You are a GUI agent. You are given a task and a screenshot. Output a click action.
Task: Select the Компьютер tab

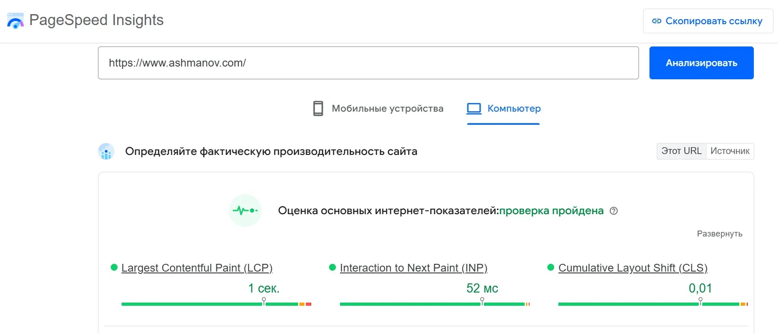[x=504, y=108]
